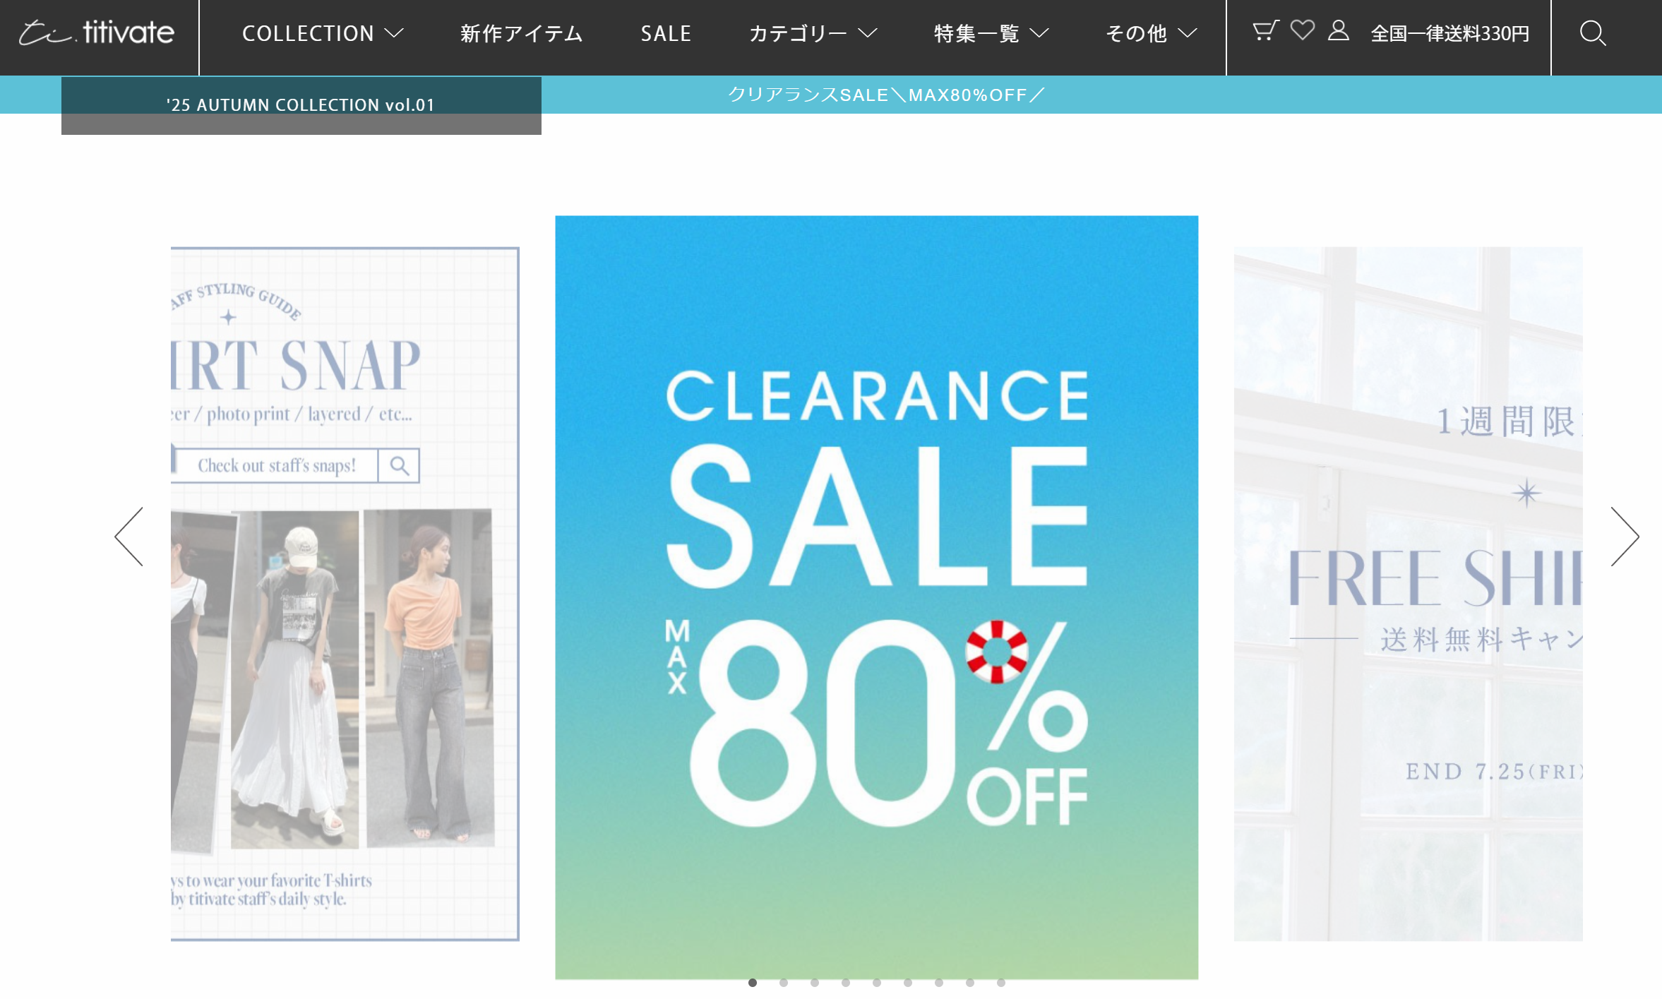The height and width of the screenshot is (999, 1662).
Task: Open favorites heart icon in header
Action: pyautogui.click(x=1302, y=30)
